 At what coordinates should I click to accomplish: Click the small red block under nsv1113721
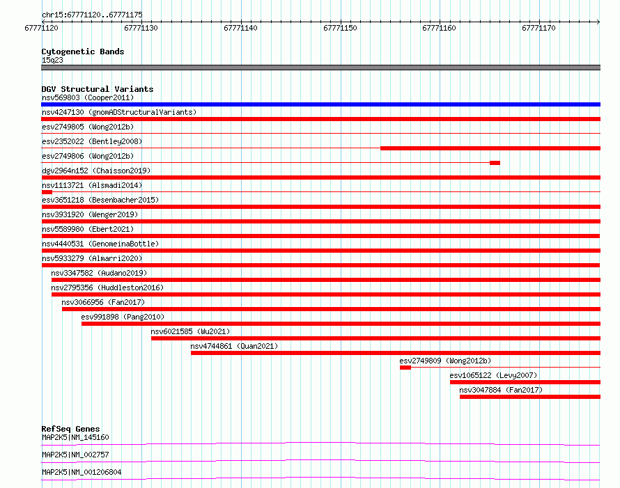(47, 192)
